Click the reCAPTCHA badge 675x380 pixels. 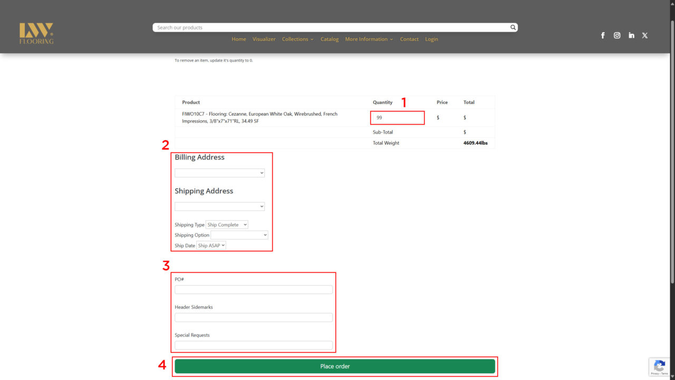pos(659,367)
